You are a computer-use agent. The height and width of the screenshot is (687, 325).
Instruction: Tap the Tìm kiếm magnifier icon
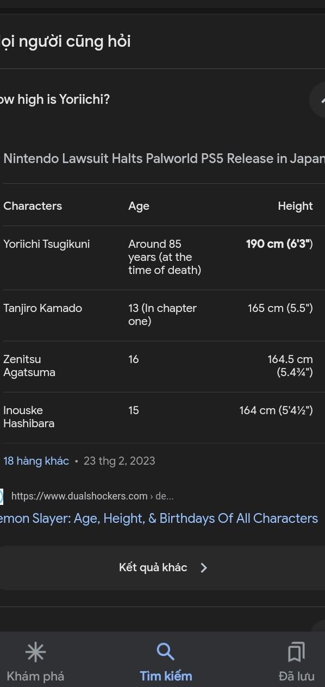(x=165, y=651)
